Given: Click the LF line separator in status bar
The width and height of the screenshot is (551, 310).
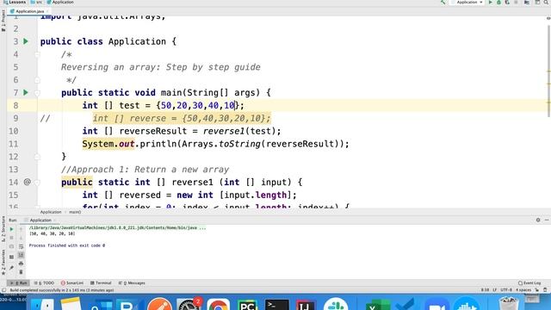Looking at the screenshot, I should 494,290.
